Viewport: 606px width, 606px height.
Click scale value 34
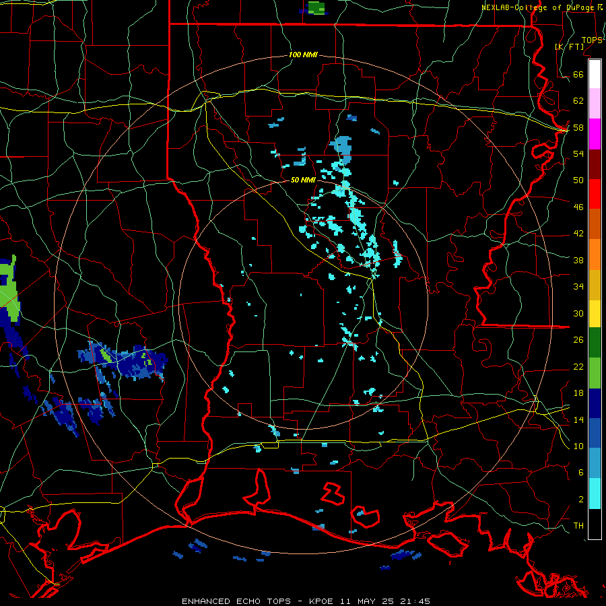point(578,287)
